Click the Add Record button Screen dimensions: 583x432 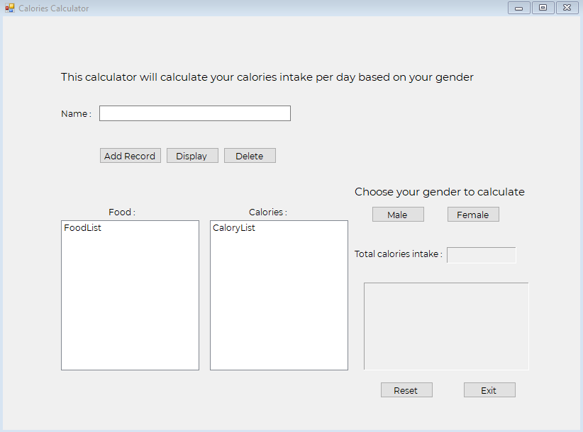point(130,156)
